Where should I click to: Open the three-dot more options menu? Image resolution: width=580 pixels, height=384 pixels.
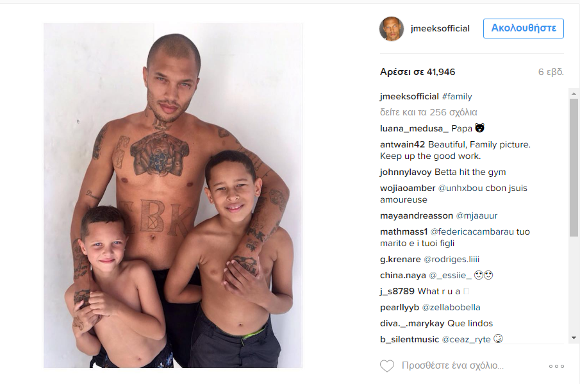click(556, 366)
